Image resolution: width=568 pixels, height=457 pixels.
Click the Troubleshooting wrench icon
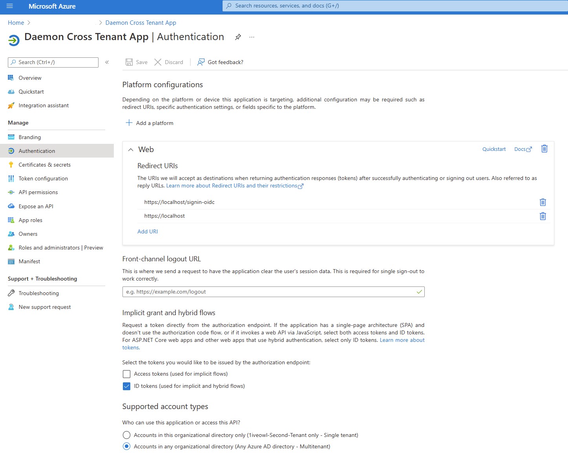pos(11,293)
